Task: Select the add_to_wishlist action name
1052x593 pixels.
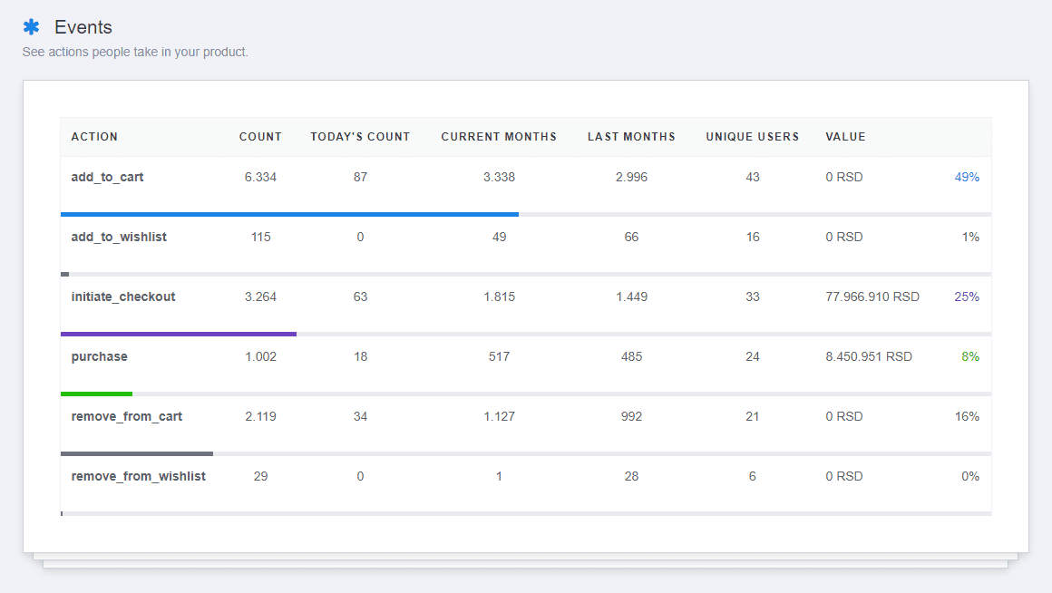Action: pyautogui.click(x=119, y=237)
